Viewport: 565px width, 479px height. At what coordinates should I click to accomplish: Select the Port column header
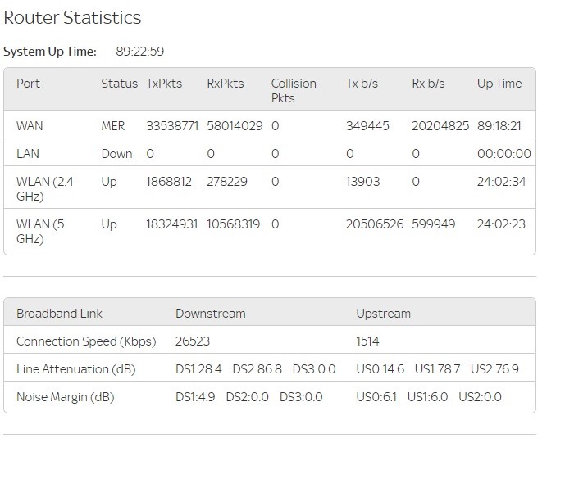point(28,84)
